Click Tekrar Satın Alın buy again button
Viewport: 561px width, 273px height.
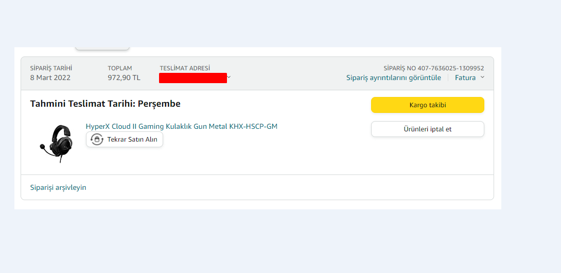point(125,139)
